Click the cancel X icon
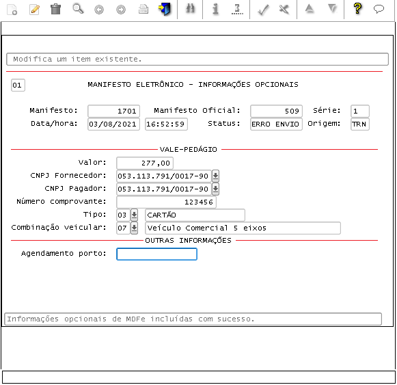 pos(284,10)
